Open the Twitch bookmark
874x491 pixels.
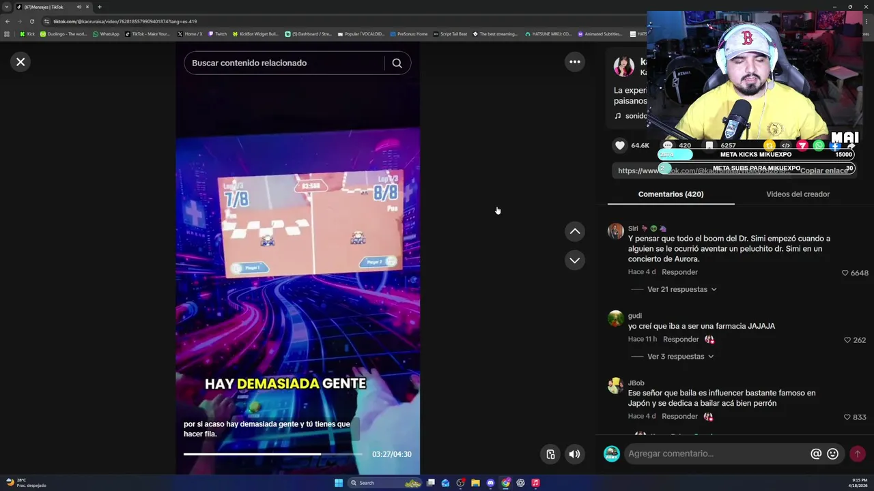tap(218, 33)
